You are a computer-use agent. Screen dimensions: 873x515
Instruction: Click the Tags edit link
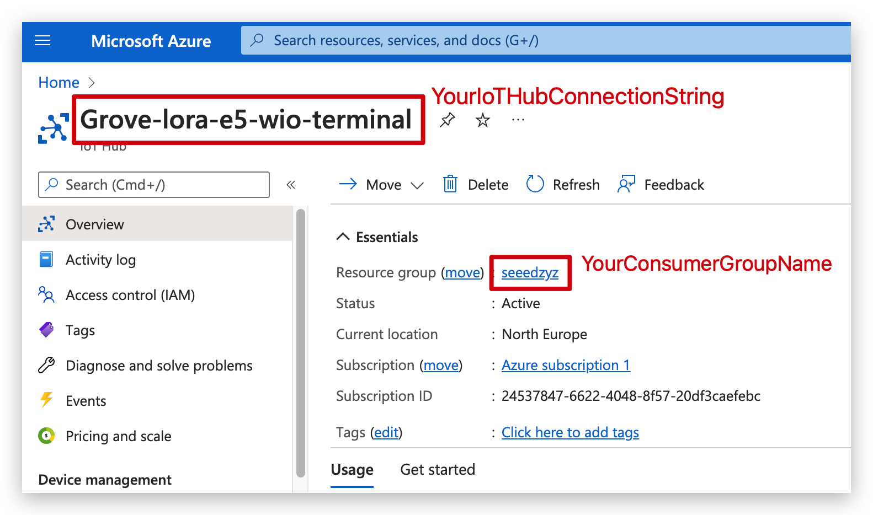pos(386,432)
